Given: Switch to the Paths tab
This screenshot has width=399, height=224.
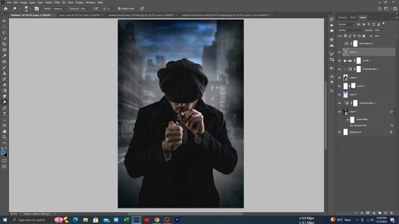Looking at the screenshot, I should (353, 17).
